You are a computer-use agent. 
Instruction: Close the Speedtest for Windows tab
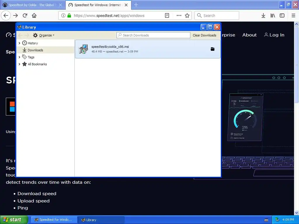[126, 5]
